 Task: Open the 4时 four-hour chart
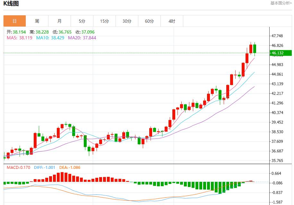tap(172, 21)
